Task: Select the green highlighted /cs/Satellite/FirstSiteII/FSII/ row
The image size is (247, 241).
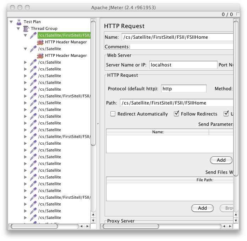Action: click(64, 35)
